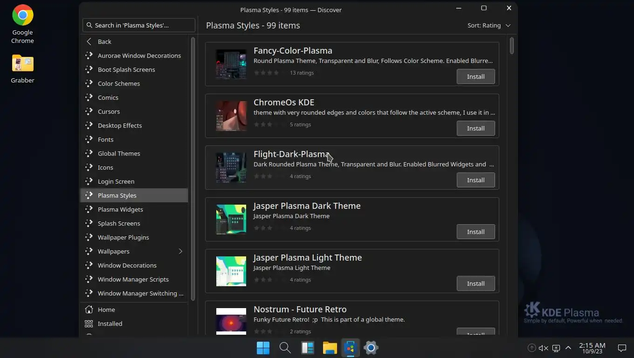This screenshot has width=634, height=358.
Task: Click Flight-Dark-Plasma star rating
Action: [270, 176]
